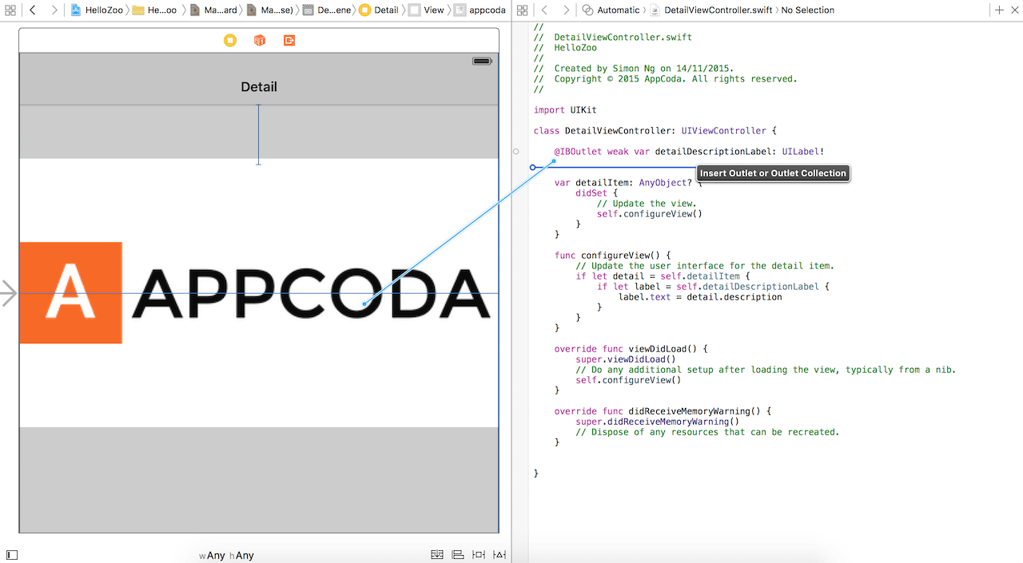The width and height of the screenshot is (1023, 563).
Task: Open the Pin constraints menu
Action: (479, 555)
